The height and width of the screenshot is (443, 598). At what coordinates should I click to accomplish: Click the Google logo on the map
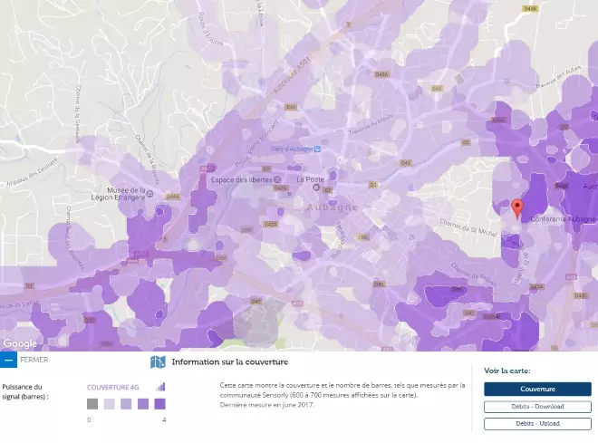20,343
